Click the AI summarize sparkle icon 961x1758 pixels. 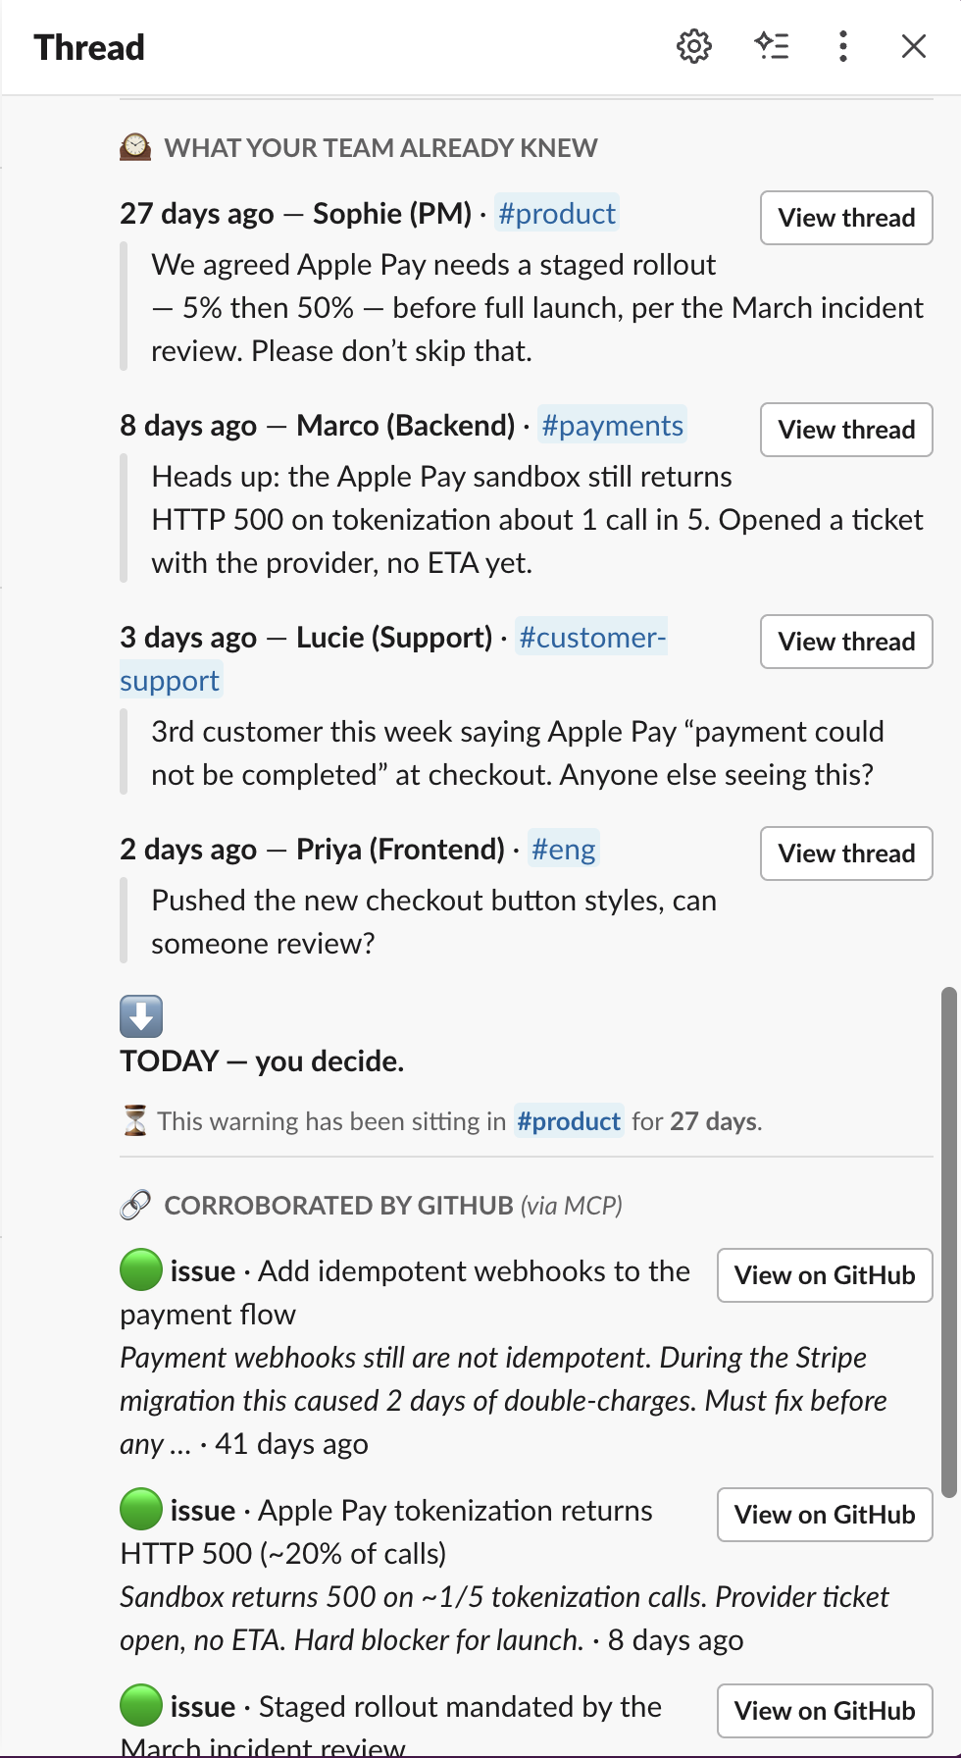772,46
